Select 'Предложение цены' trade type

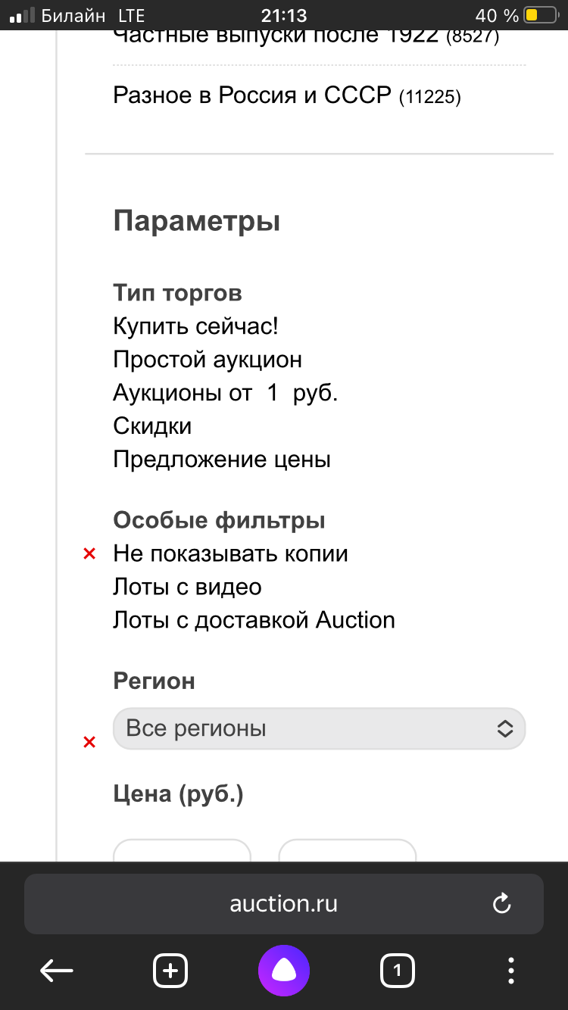(x=222, y=460)
